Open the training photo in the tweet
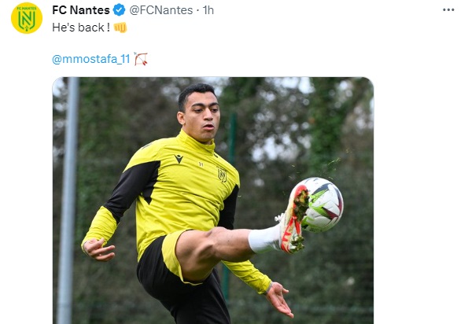 click(213, 201)
